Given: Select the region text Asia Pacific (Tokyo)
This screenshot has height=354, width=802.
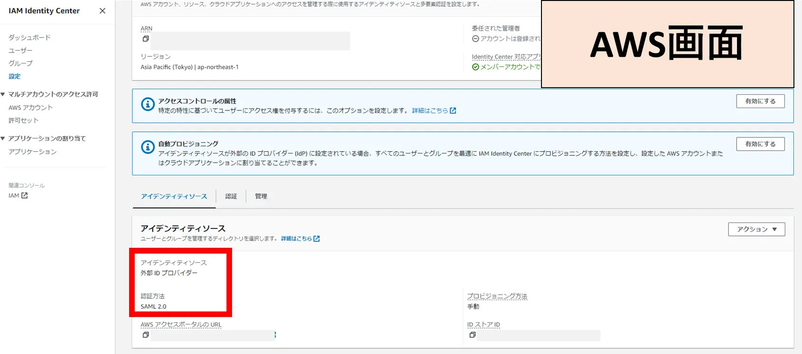Looking at the screenshot, I should pyautogui.click(x=167, y=67).
